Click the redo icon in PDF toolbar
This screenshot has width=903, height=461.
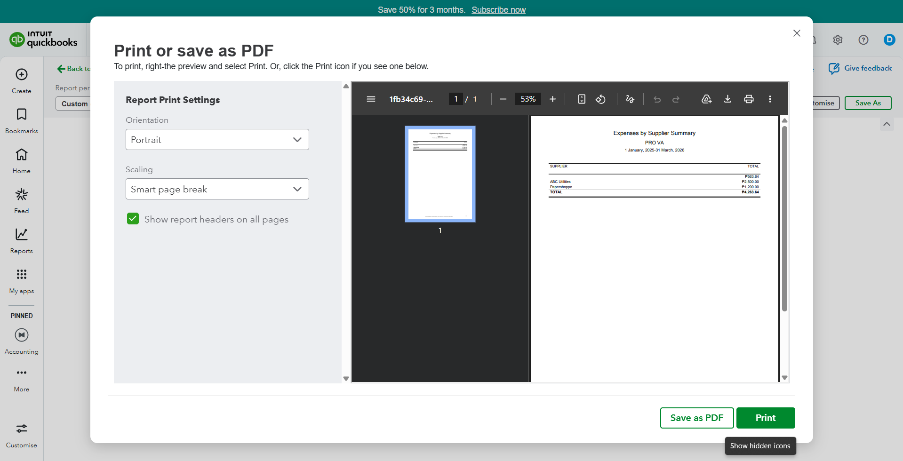tap(676, 99)
